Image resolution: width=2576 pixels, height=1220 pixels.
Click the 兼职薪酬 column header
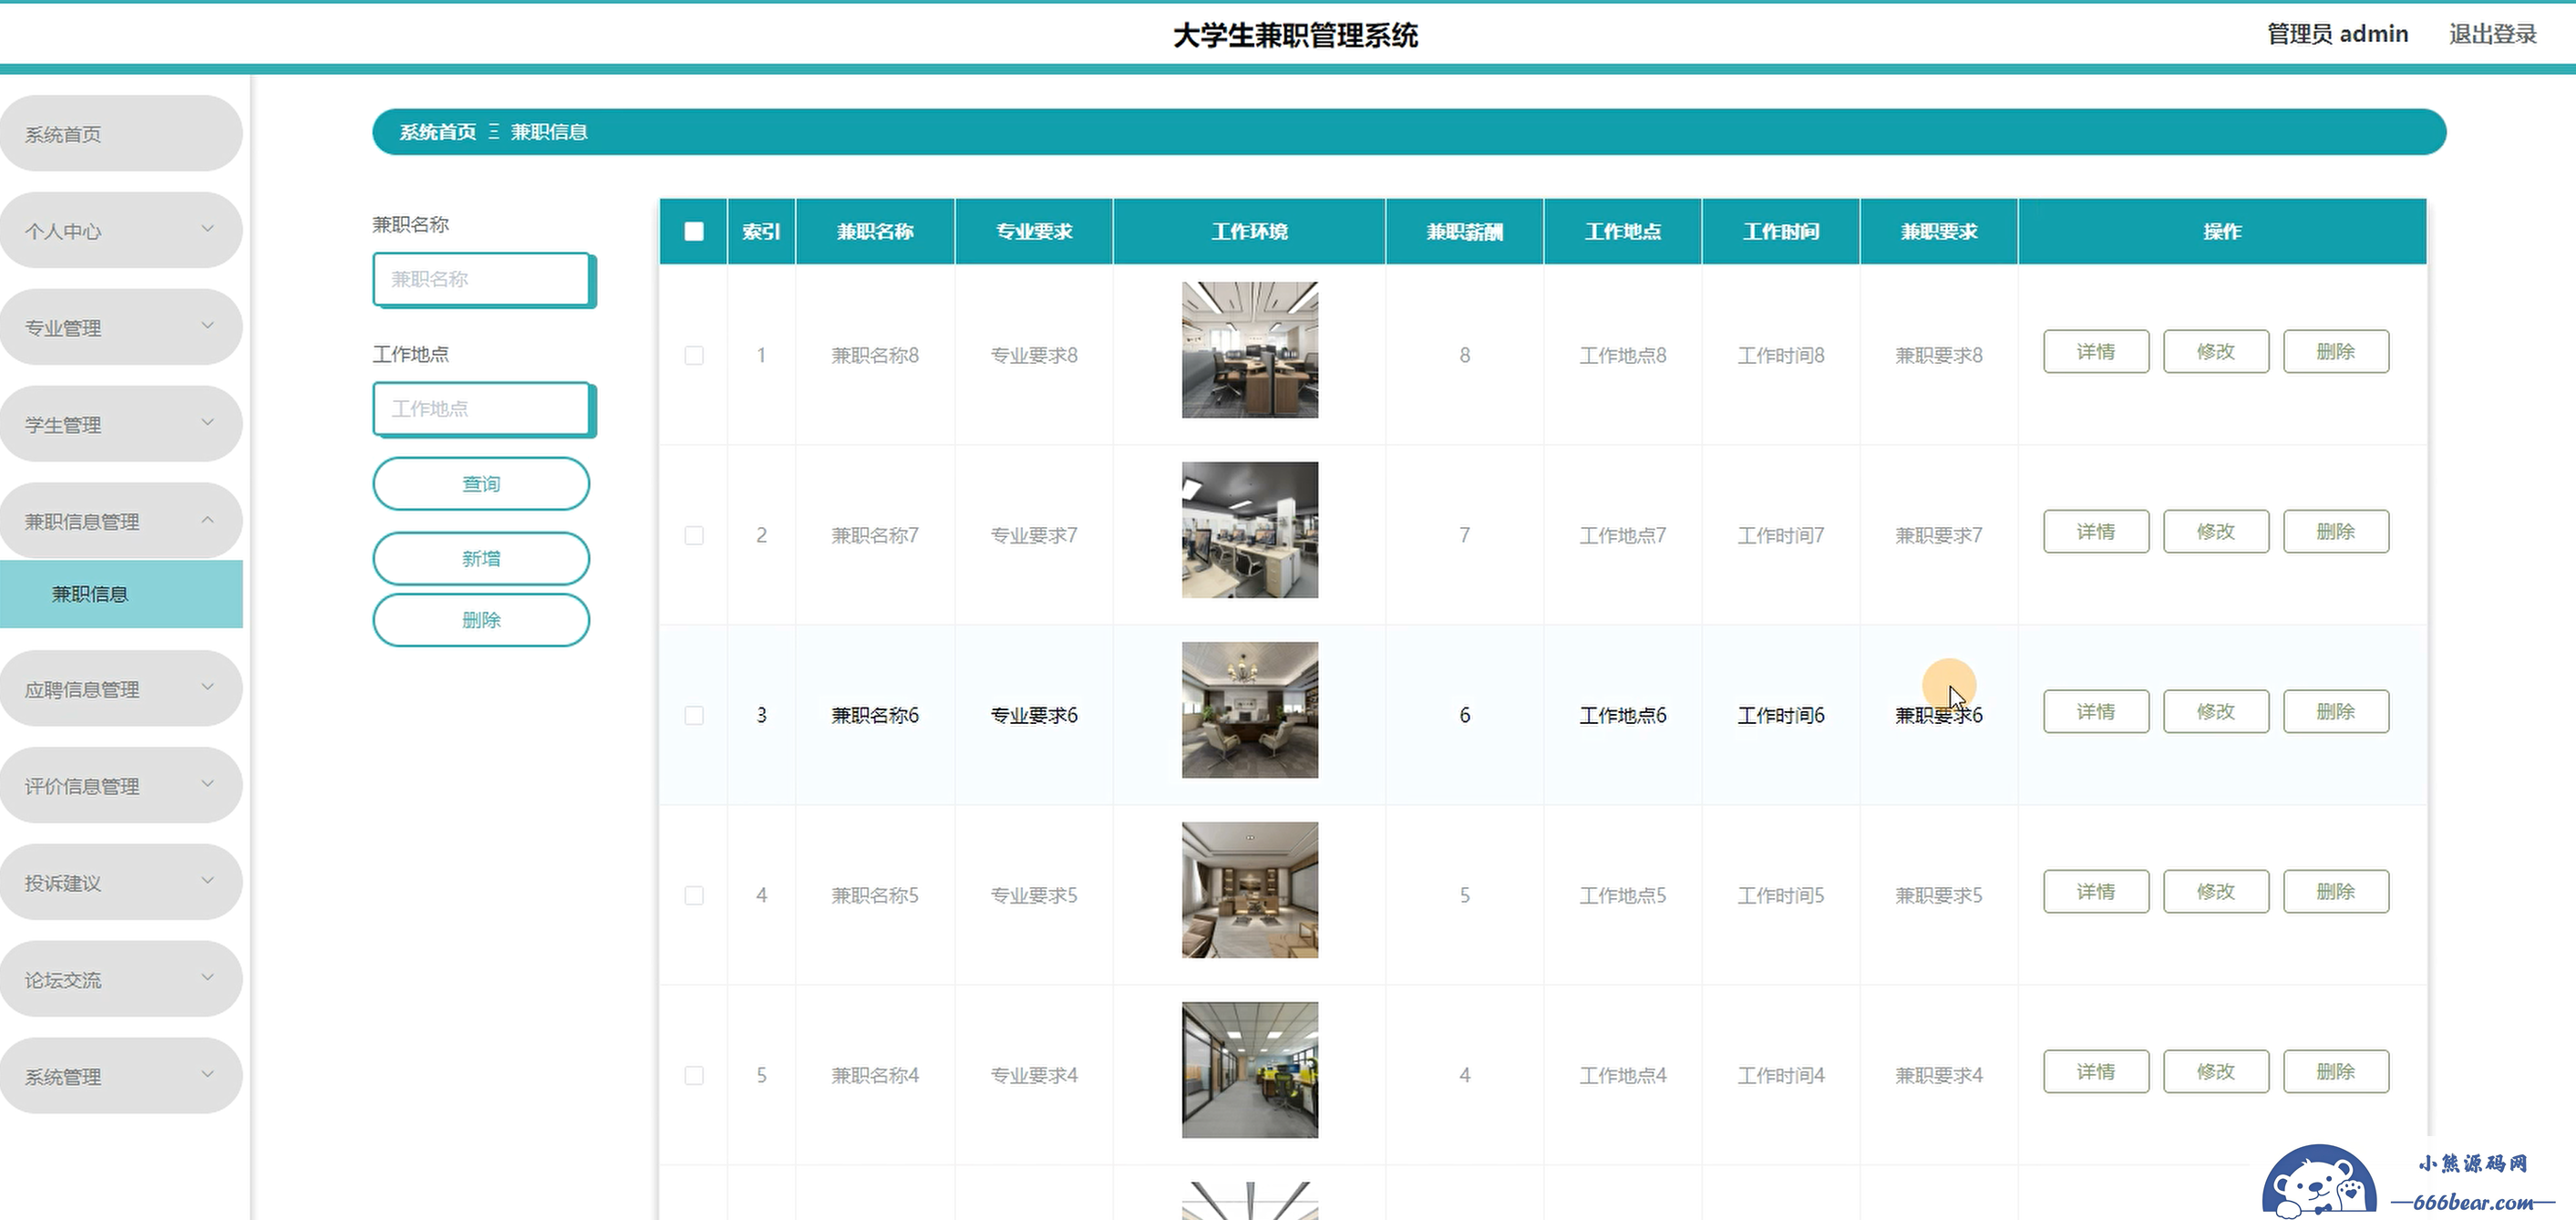coord(1464,232)
